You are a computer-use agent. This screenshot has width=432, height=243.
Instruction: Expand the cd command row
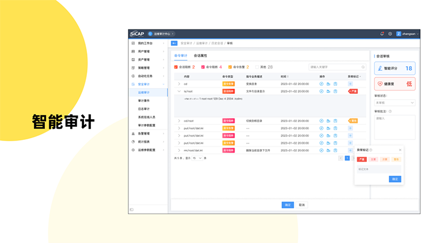tap(179, 84)
